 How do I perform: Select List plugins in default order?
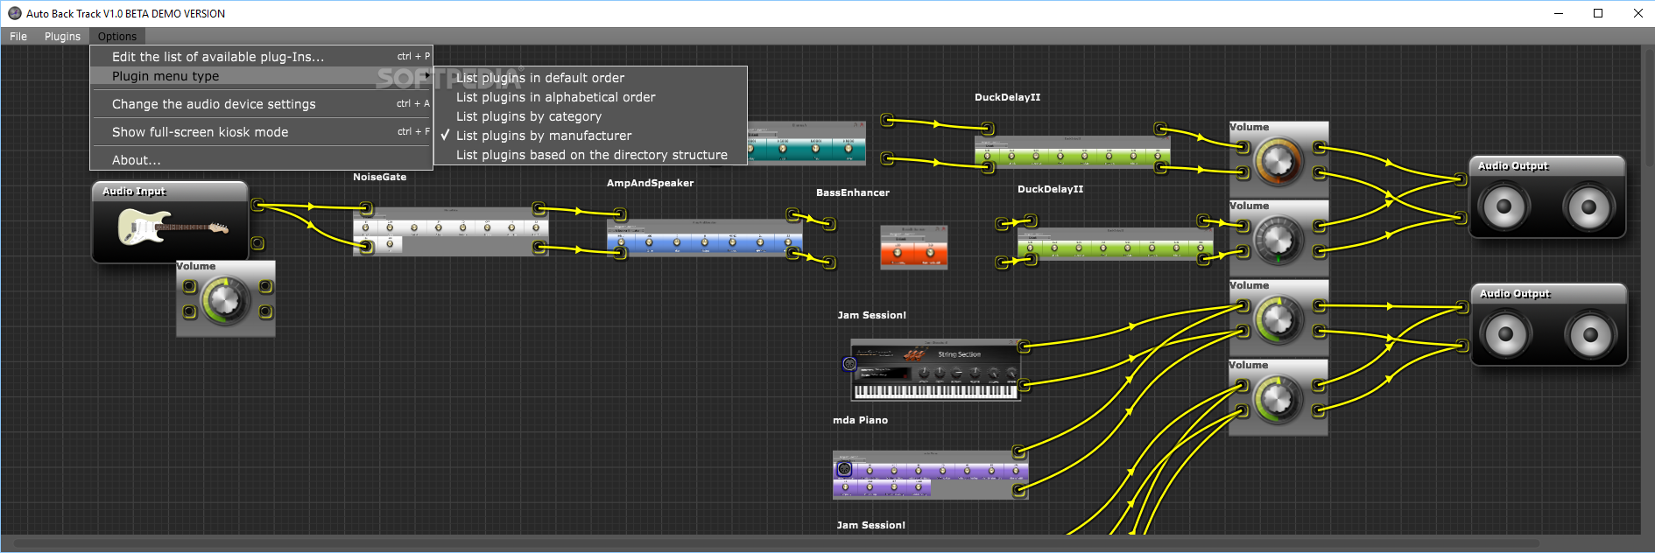591,78
